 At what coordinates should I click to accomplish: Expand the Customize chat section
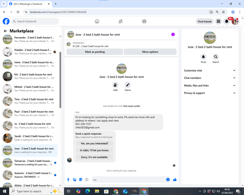click(x=210, y=70)
